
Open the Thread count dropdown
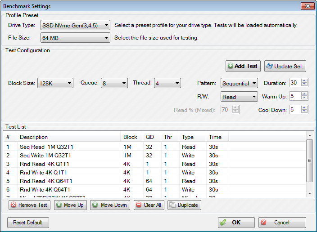(168, 83)
